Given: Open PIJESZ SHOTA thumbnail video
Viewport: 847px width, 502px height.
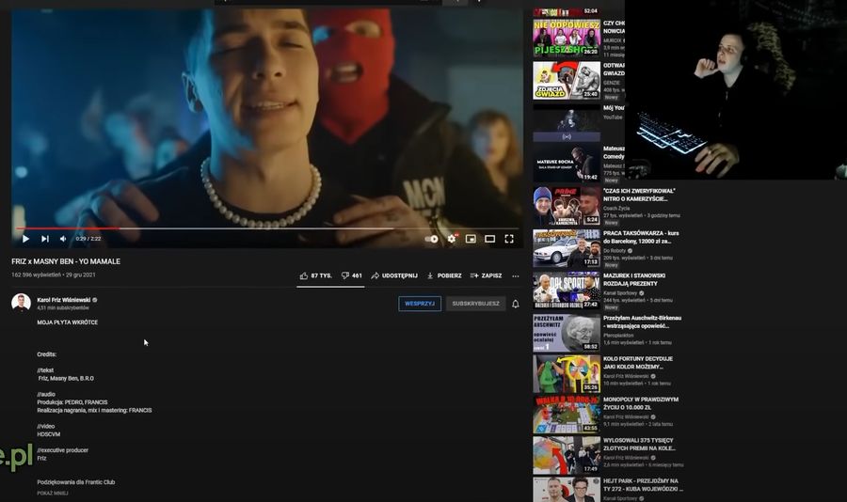Looking at the screenshot, I should pyautogui.click(x=567, y=38).
